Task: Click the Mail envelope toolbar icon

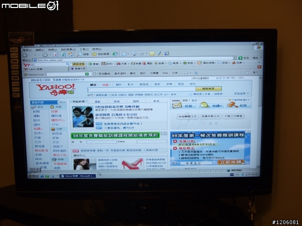Action: (x=124, y=54)
